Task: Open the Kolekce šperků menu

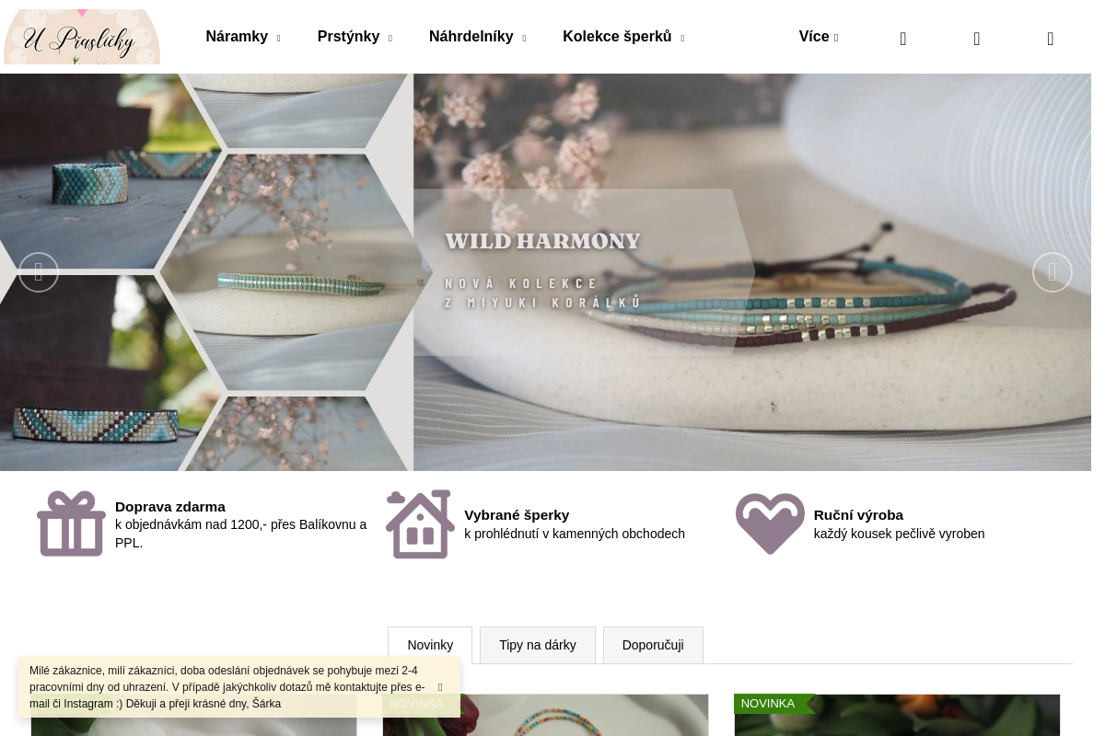Action: click(623, 37)
